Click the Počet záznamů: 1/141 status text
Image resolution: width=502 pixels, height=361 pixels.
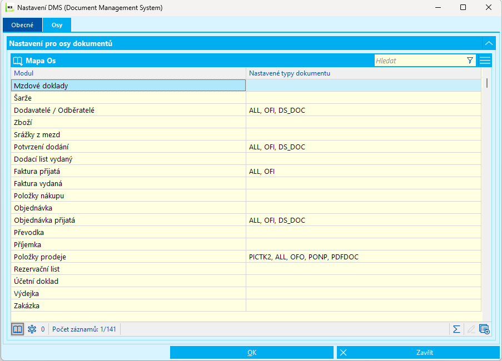(x=84, y=329)
